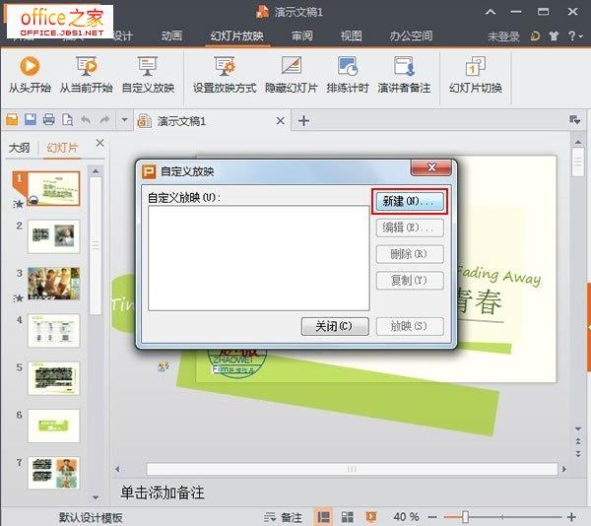
Task: Select slide 3 thumbnail in slide panel
Action: (x=54, y=284)
